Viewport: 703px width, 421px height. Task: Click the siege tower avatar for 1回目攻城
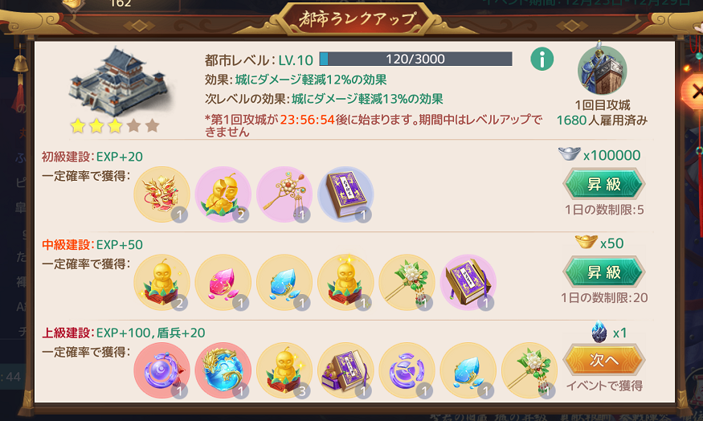pyautogui.click(x=602, y=68)
